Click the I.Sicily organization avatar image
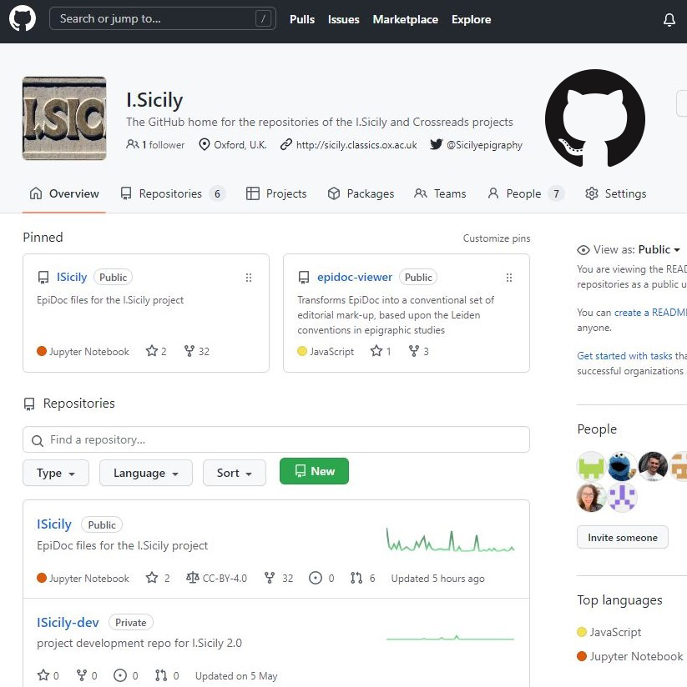The height and width of the screenshot is (687, 687). click(x=64, y=118)
